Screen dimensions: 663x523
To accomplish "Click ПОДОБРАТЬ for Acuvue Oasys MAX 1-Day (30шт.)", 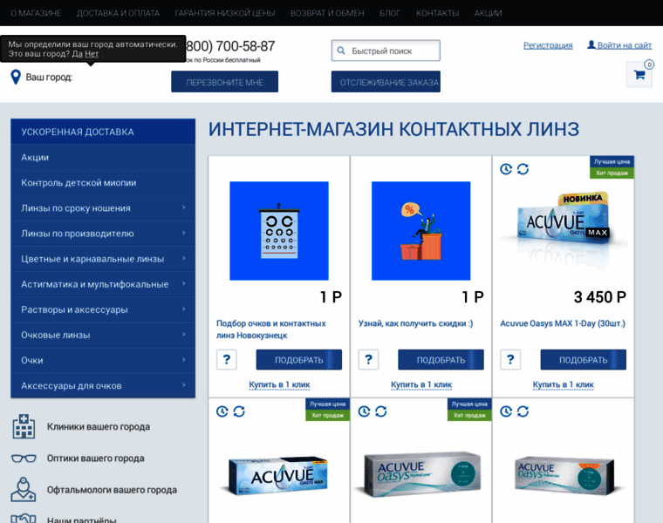I will (x=583, y=359).
